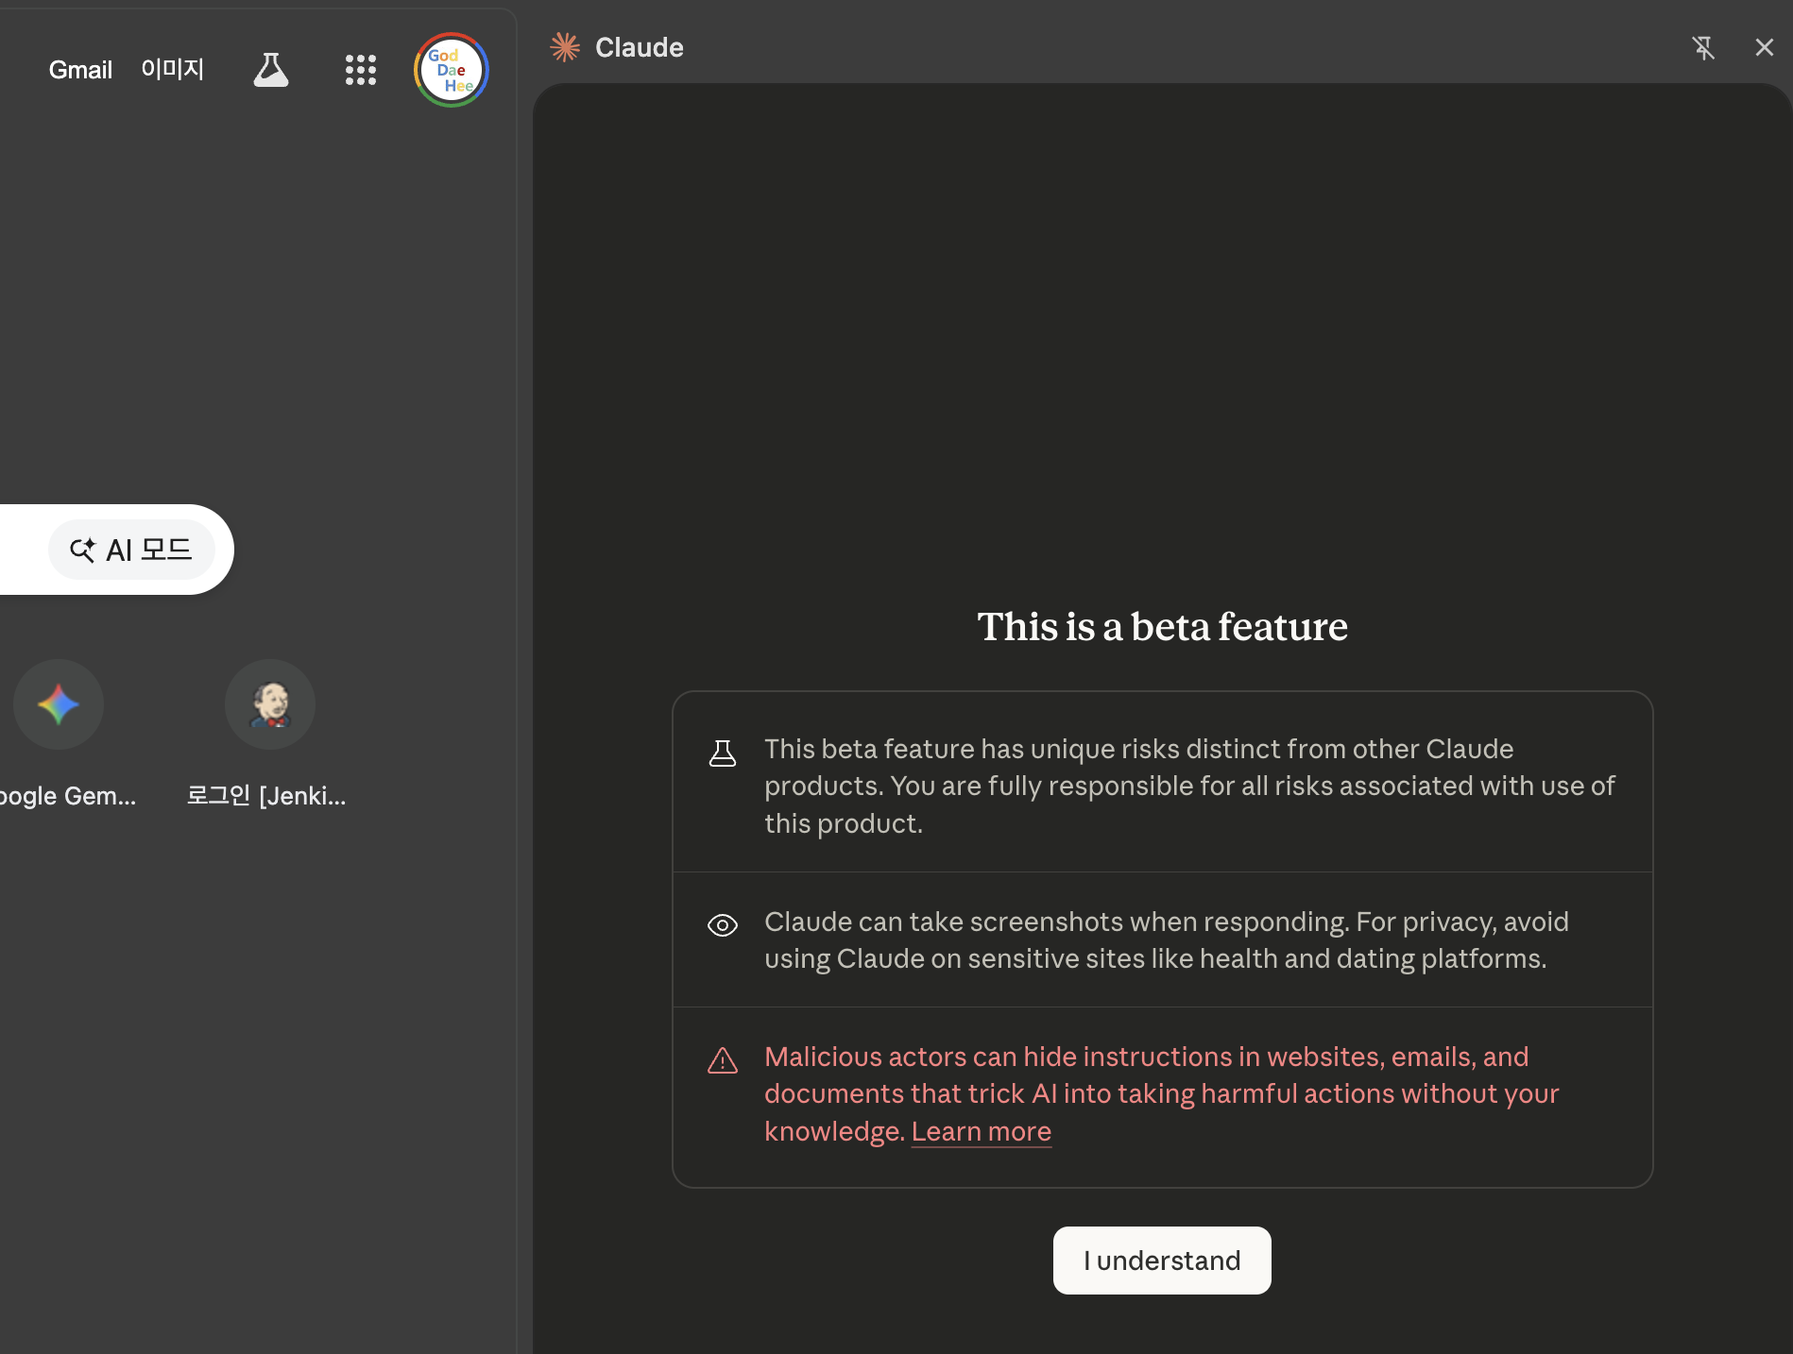Open the 로그인 [Jenki... shortcut
This screenshot has width=1793, height=1354.
(269, 734)
